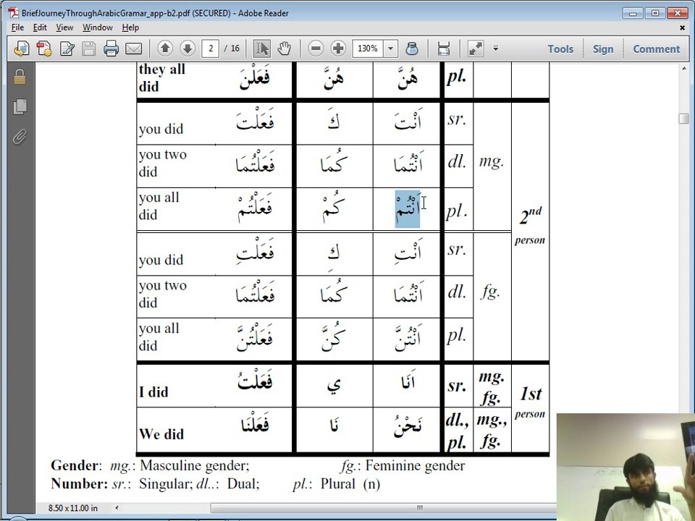Screen dimensions: 695x521
Task: Activate the Select text tool
Action: coord(261,48)
